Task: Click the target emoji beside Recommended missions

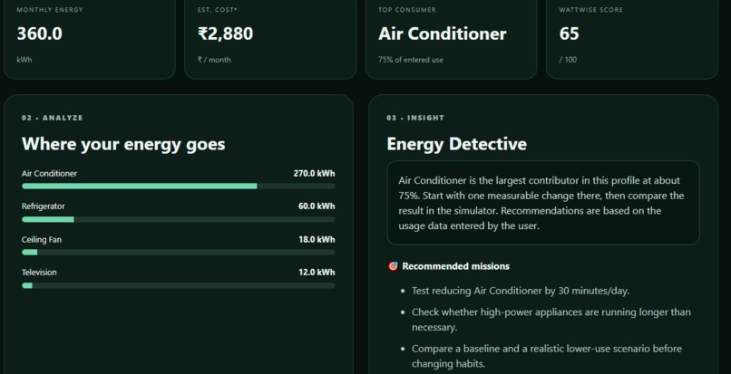Action: (x=393, y=266)
